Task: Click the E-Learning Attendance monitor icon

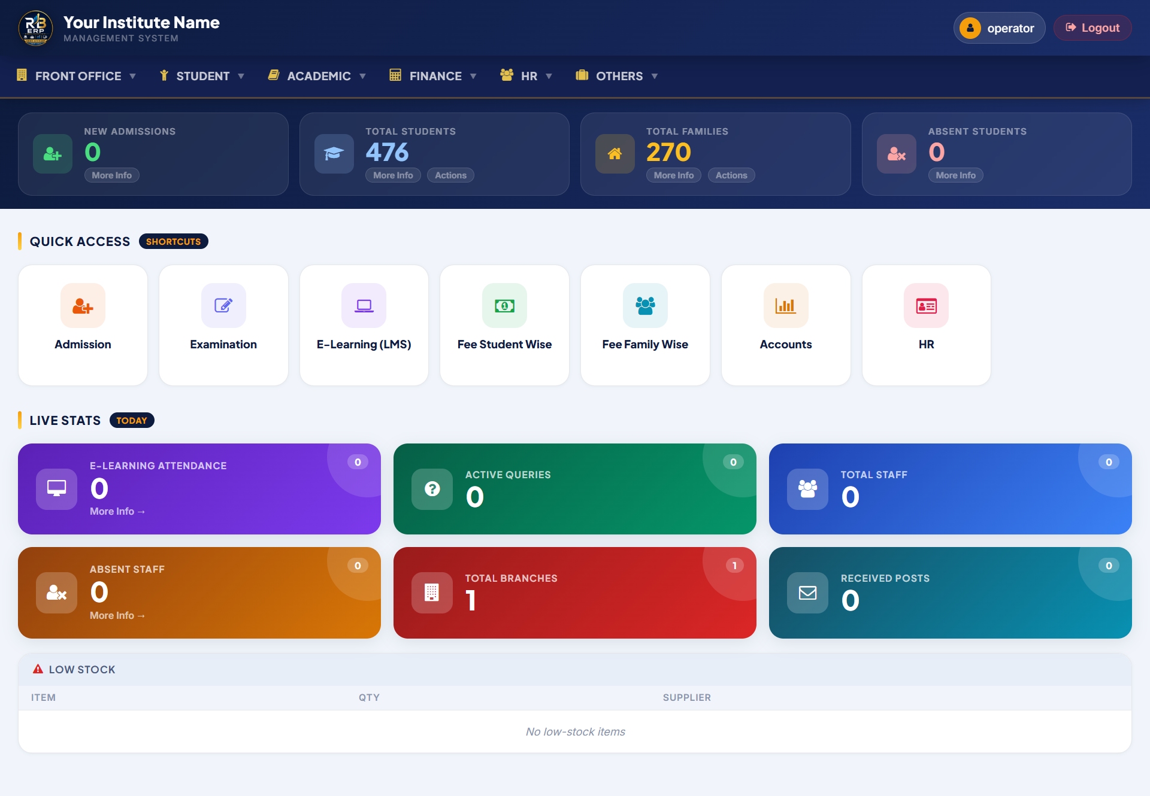Action: 57,489
